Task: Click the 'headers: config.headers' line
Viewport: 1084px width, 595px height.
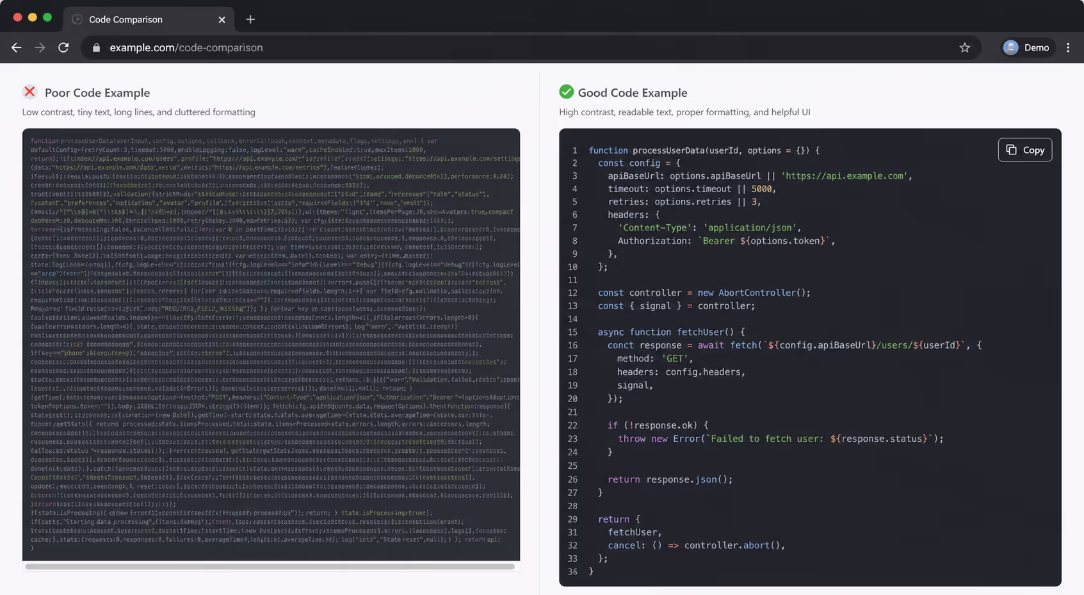Action: click(681, 372)
